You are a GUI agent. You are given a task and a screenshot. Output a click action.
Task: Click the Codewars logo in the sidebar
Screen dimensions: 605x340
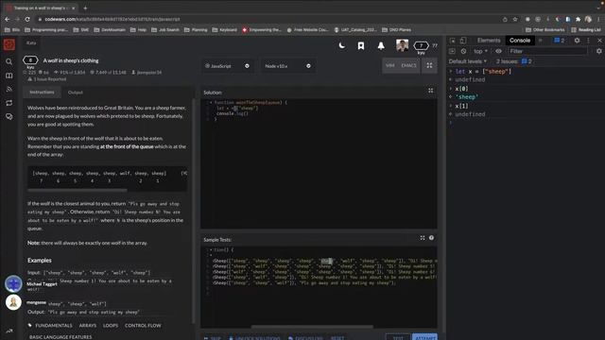tap(9, 44)
